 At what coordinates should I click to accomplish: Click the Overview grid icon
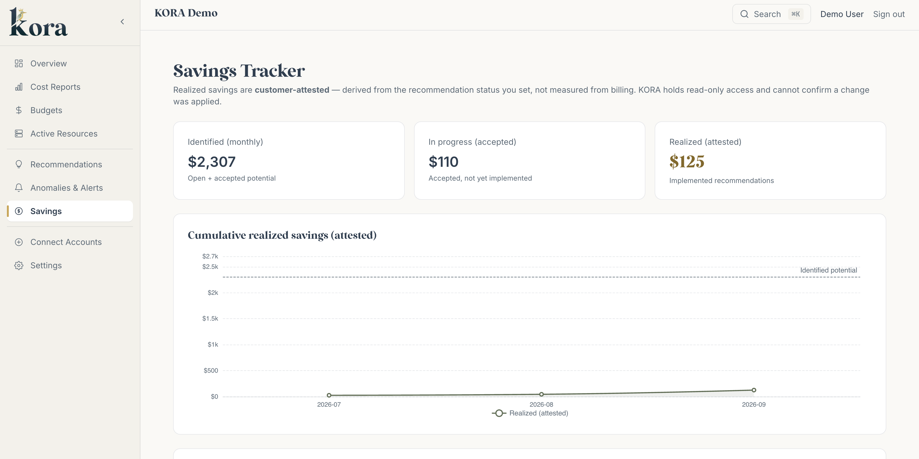click(19, 63)
